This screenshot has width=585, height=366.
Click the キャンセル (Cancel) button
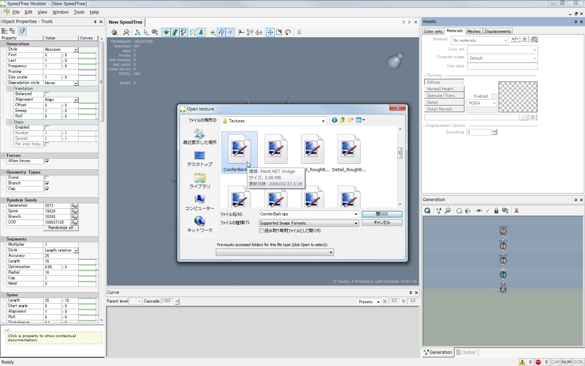pos(382,222)
